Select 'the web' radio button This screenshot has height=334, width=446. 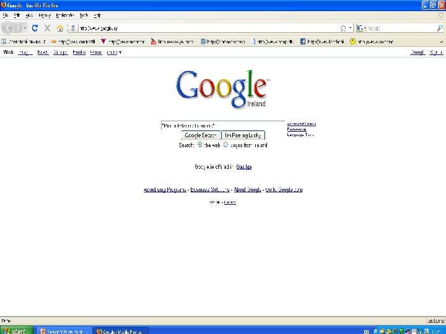pos(199,145)
